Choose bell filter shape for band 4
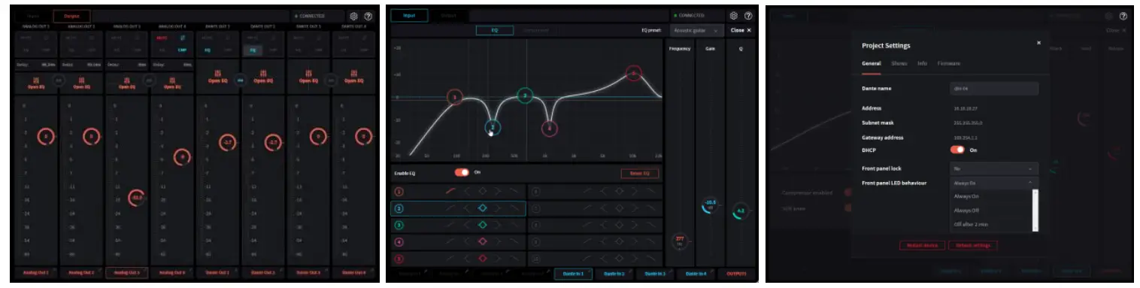Image resolution: width=1140 pixels, height=288 pixels. pos(483,242)
